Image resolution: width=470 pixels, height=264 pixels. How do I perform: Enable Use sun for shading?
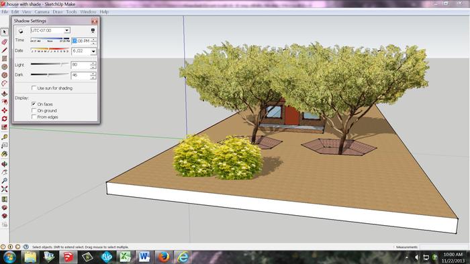click(34, 88)
